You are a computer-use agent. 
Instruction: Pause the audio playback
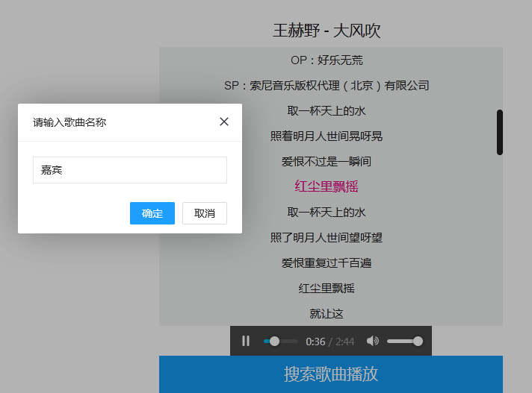coord(246,341)
